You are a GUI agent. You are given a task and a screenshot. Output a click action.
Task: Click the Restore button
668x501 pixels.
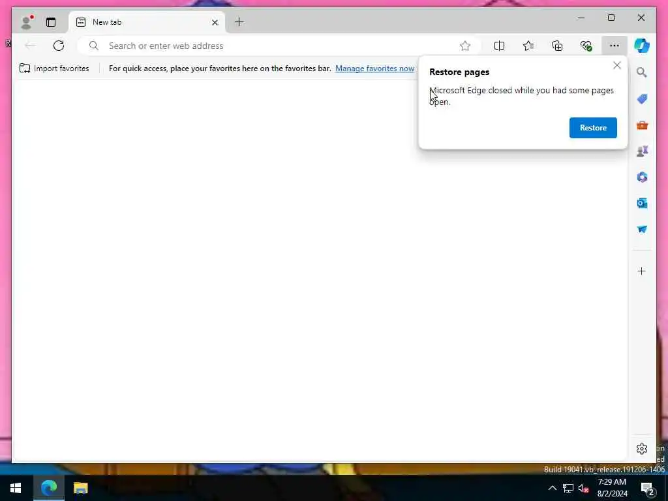click(593, 128)
